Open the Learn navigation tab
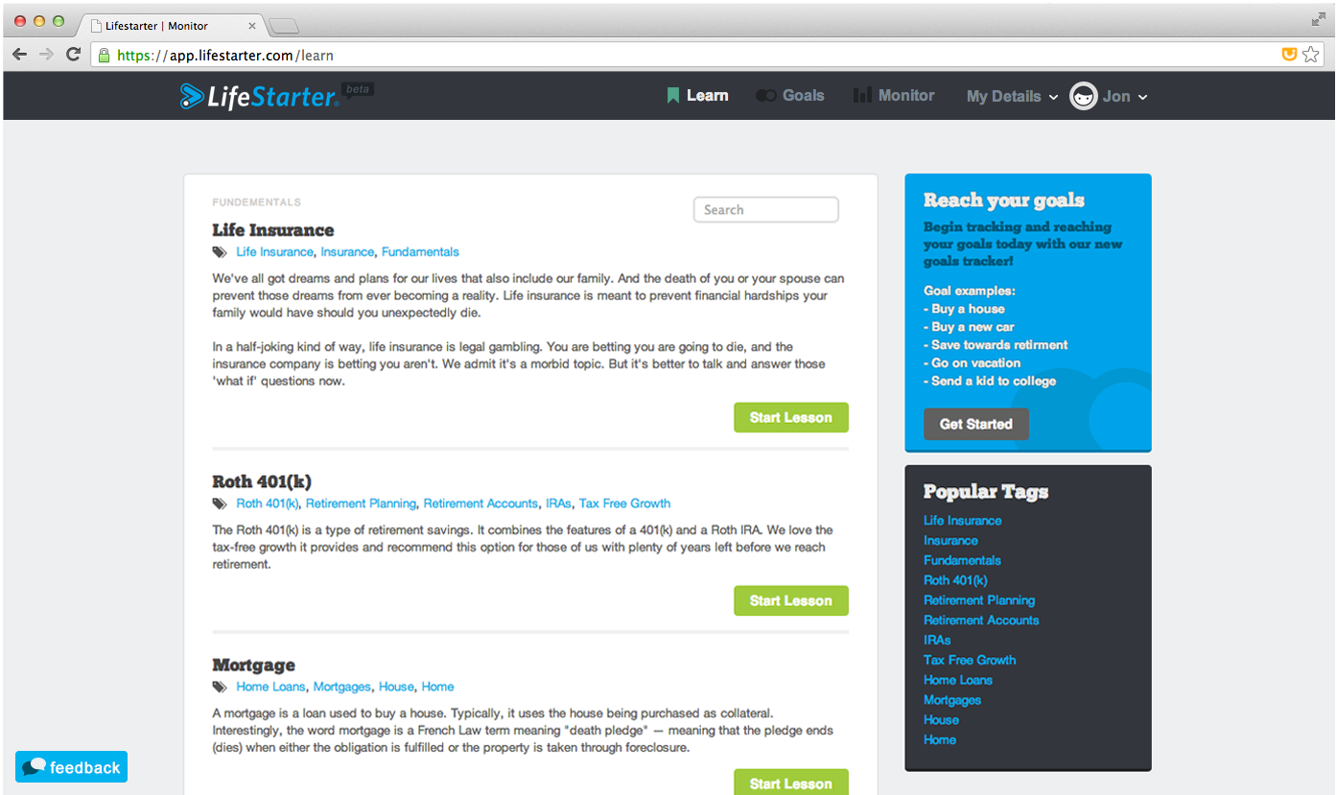 click(x=697, y=95)
